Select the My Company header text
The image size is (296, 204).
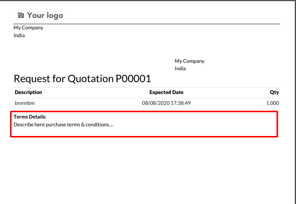pos(28,27)
